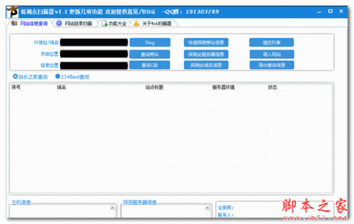Select the 站长之家查询 radio option
Viewport: 354px width, 224px height.
pyautogui.click(x=30, y=77)
